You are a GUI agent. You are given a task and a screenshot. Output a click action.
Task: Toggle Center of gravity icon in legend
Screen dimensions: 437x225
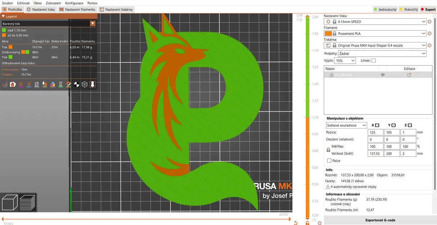click(x=76, y=84)
